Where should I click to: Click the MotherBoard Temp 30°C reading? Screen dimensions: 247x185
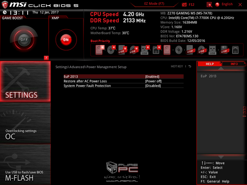110,33
